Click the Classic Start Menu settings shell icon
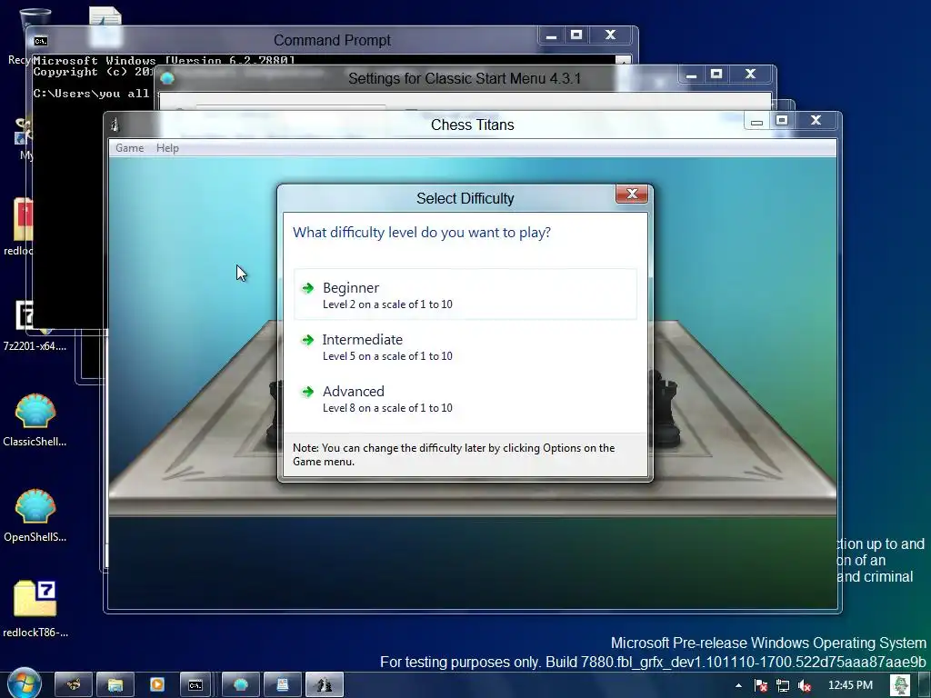 [167, 78]
